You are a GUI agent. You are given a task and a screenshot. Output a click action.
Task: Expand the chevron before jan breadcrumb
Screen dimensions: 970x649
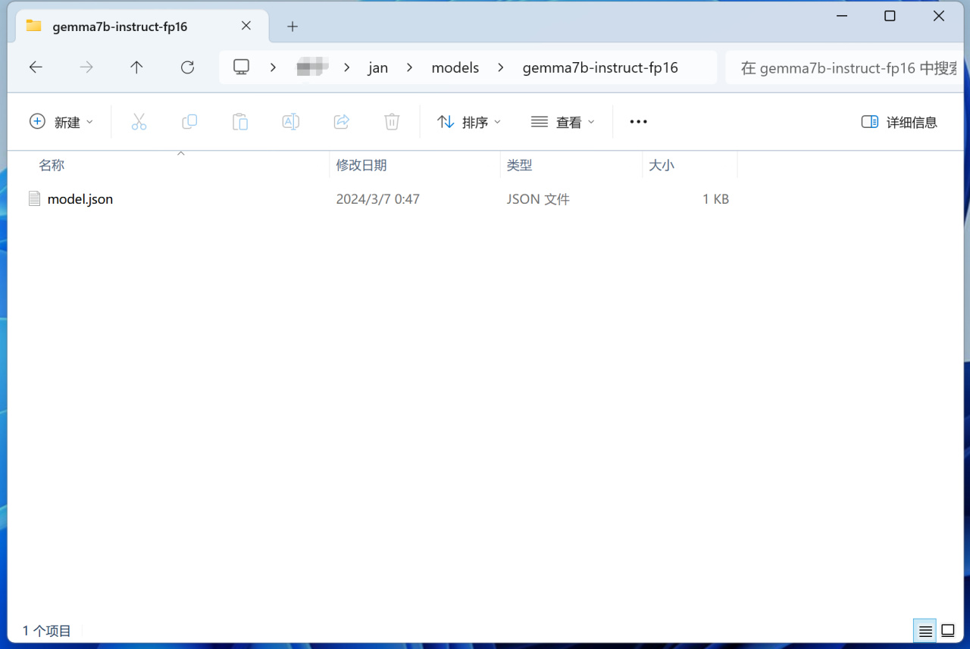tap(347, 67)
